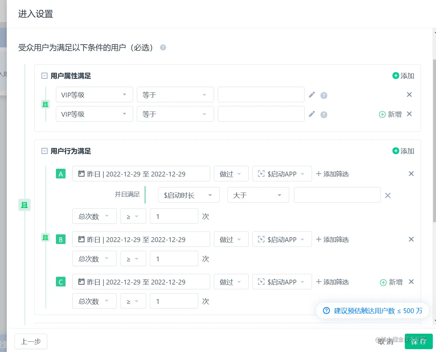Click the 上一步 button
Screen dimensions: 436x352
pyautogui.click(x=31, y=341)
